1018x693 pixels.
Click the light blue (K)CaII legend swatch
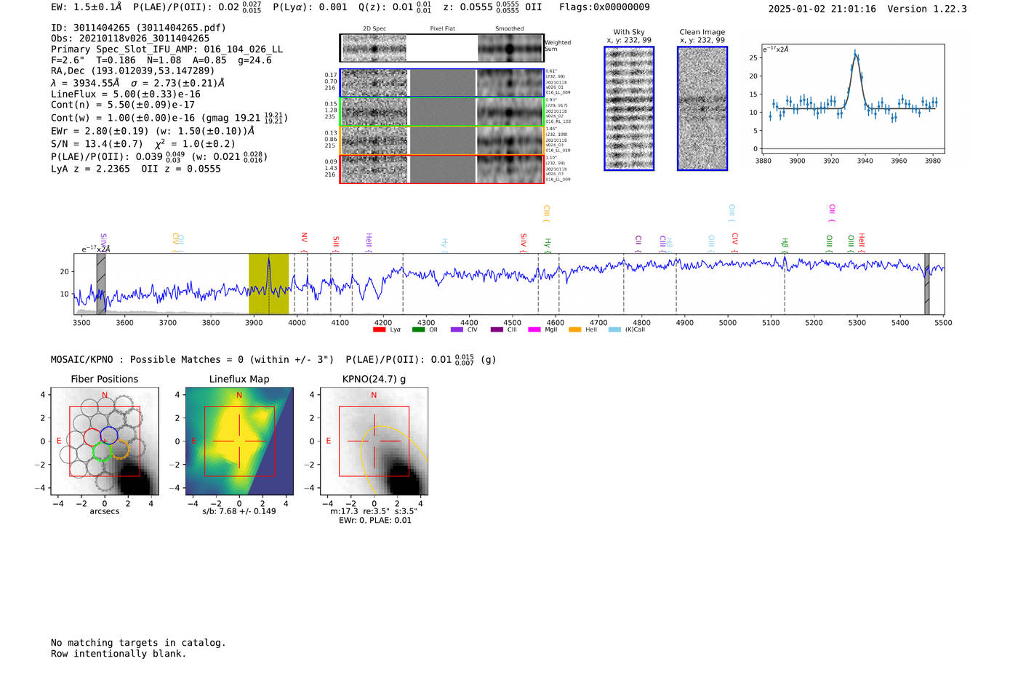pyautogui.click(x=614, y=330)
